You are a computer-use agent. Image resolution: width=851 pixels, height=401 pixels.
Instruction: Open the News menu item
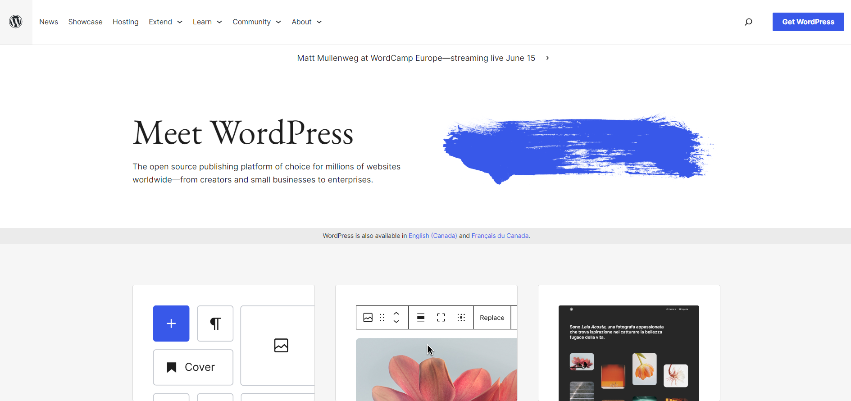click(49, 22)
